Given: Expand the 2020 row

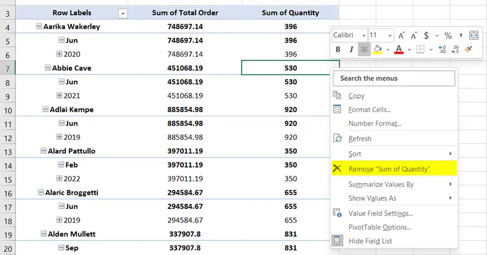Looking at the screenshot, I should pyautogui.click(x=59, y=54).
